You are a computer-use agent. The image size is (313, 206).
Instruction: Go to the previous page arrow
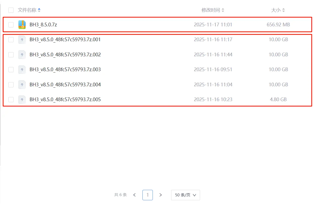135,195
